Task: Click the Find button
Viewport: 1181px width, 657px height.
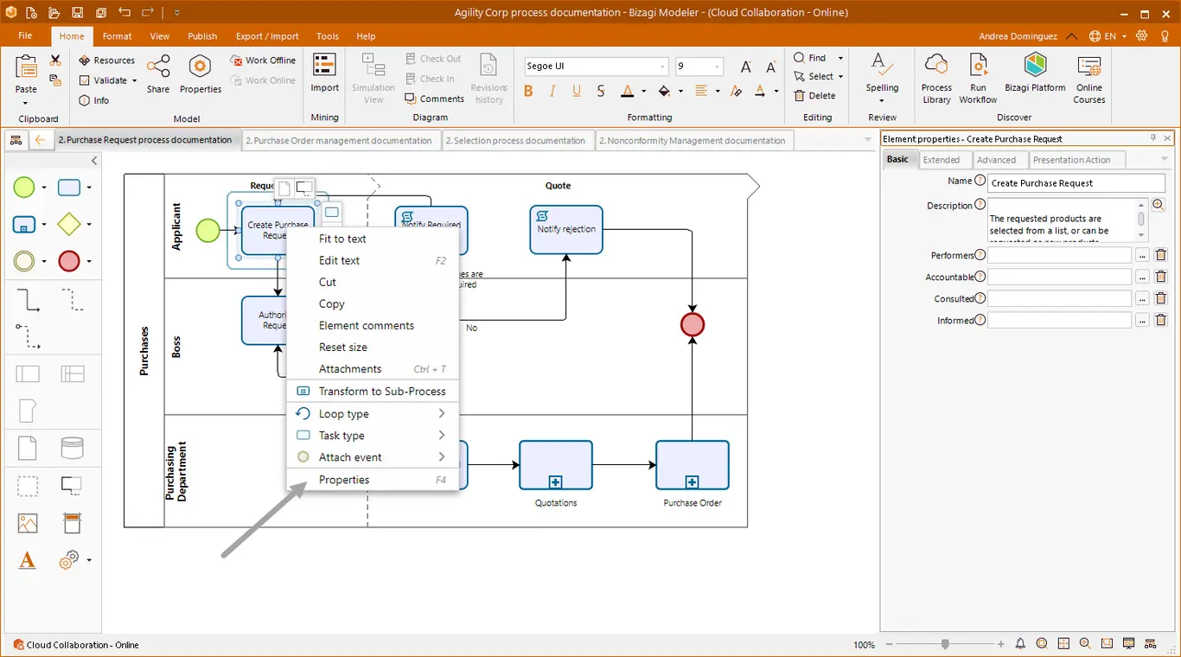Action: click(x=810, y=58)
